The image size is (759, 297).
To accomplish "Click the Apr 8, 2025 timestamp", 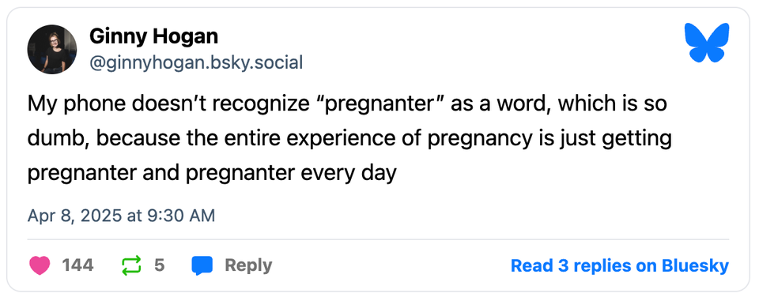I will coord(121,216).
